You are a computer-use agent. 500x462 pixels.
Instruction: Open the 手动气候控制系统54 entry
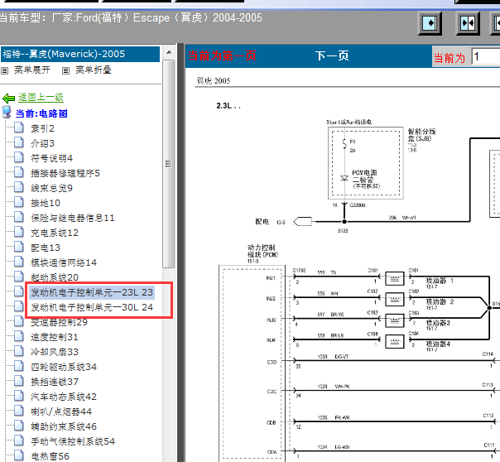[73, 441]
